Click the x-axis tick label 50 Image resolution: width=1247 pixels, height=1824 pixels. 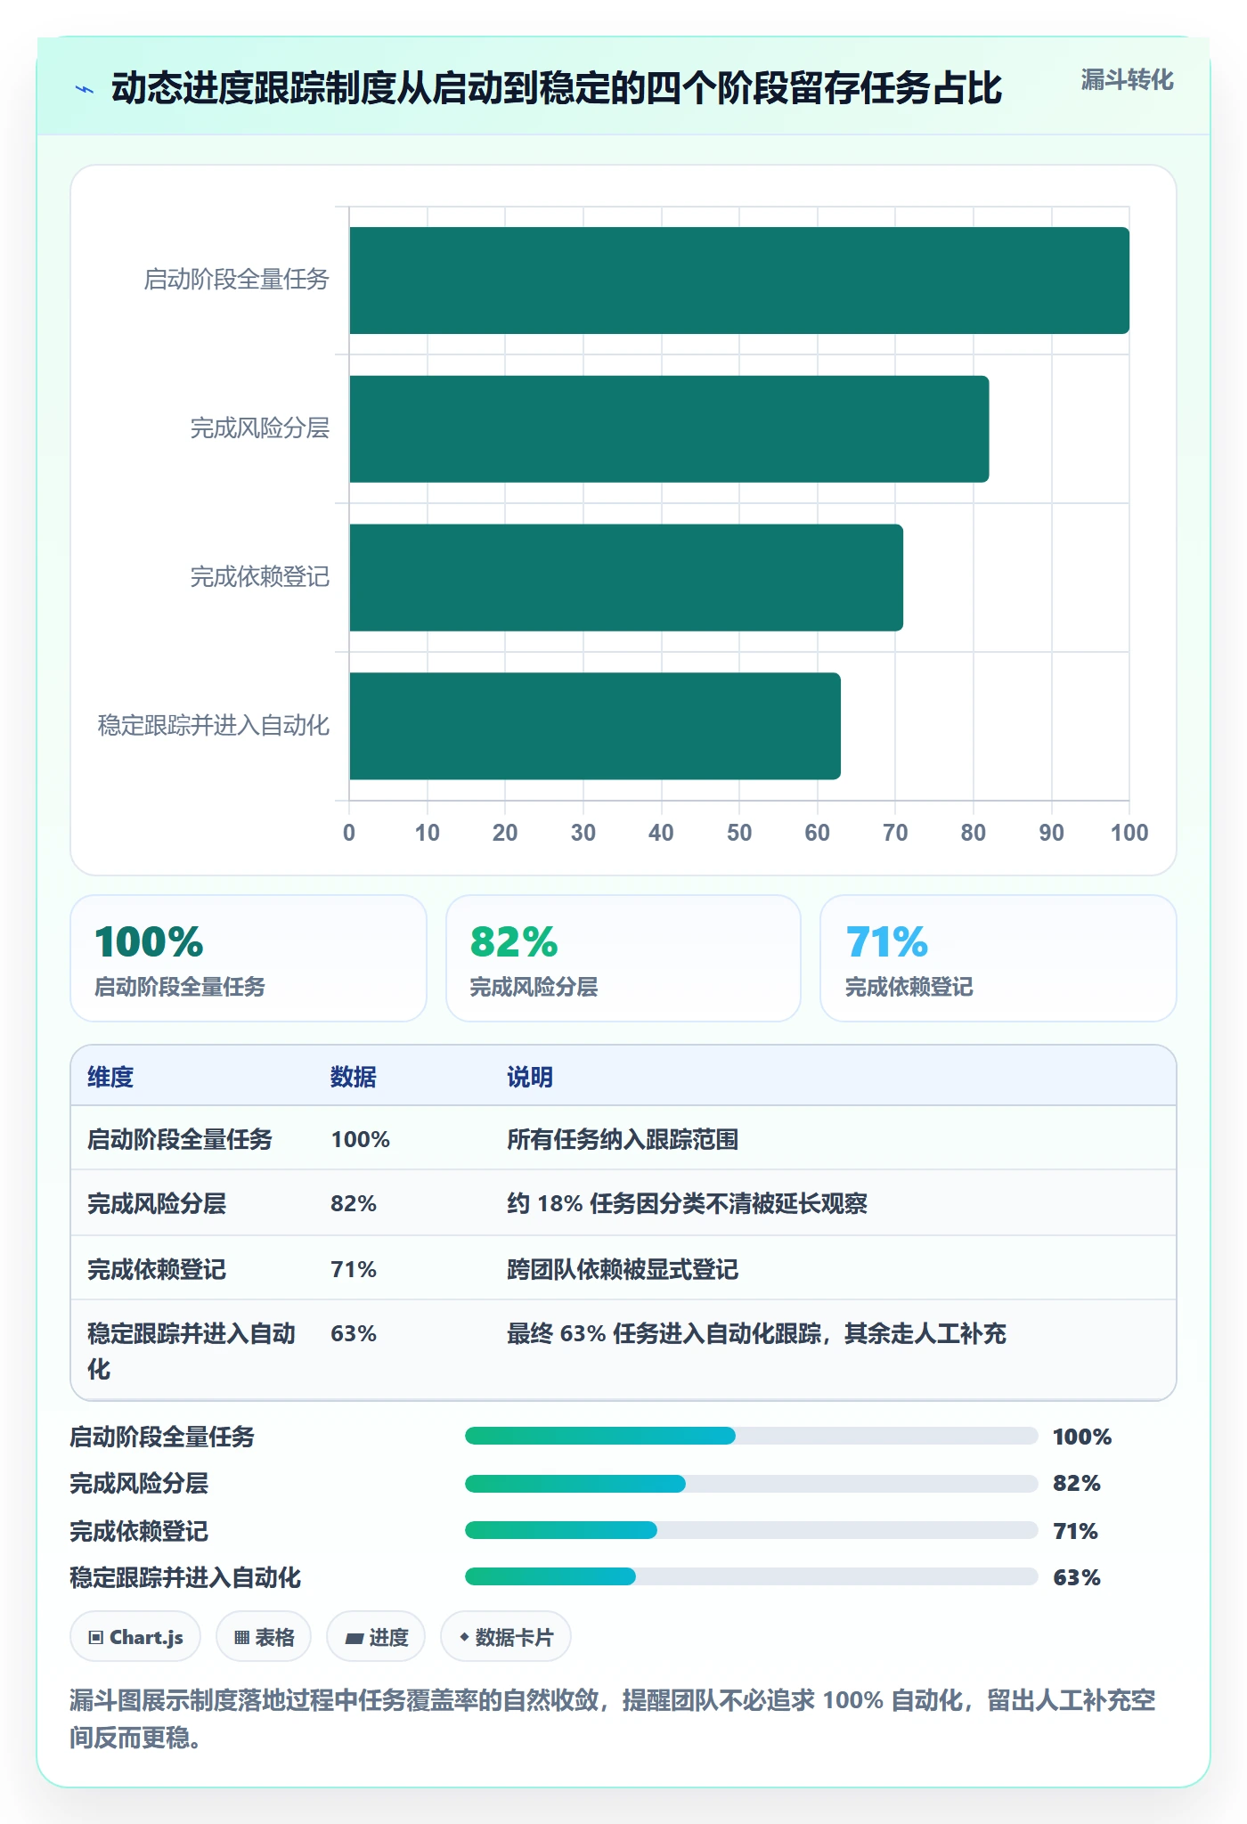[x=739, y=833]
